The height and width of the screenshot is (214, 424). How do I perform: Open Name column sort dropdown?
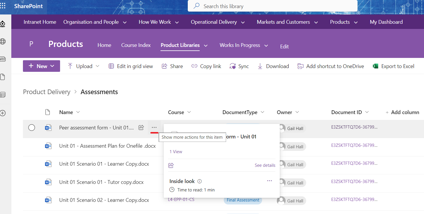coord(78,112)
